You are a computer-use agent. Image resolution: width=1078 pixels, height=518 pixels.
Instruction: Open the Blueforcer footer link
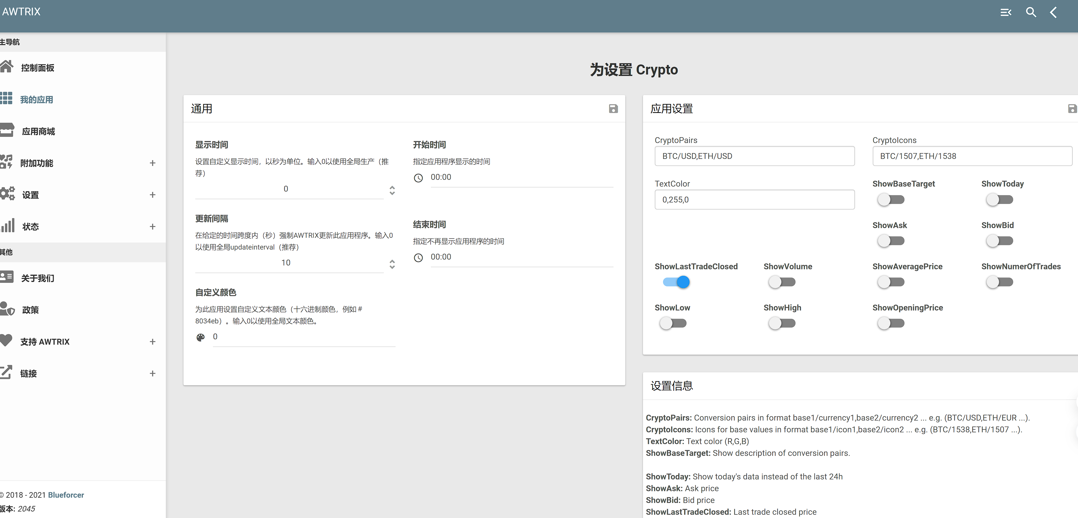pyautogui.click(x=66, y=494)
